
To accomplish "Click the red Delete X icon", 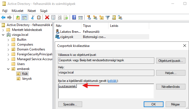I will [47, 18].
